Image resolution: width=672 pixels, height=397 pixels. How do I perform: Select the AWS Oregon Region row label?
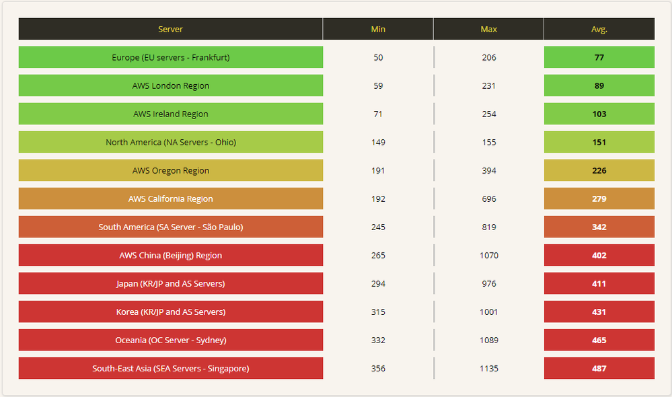pyautogui.click(x=171, y=170)
